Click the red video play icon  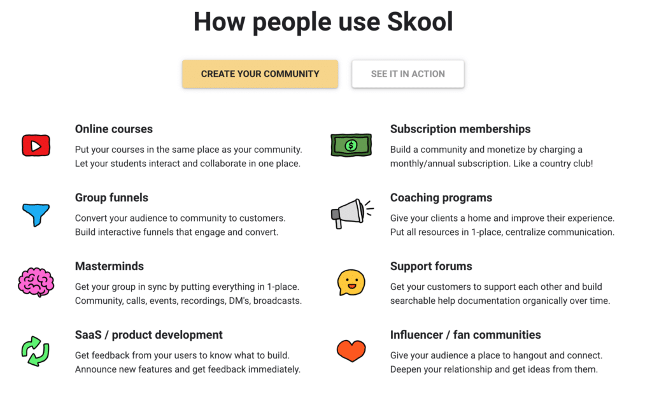click(x=36, y=146)
